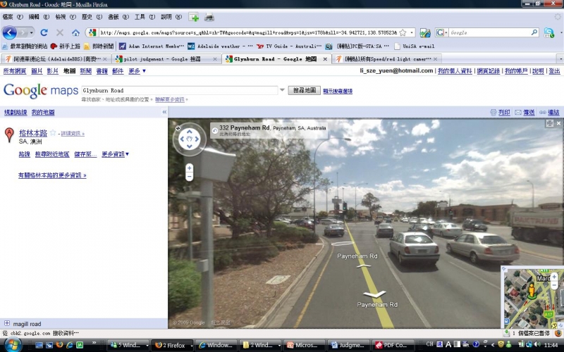Image resolution: width=564 pixels, height=352 pixels.
Task: Click the red location marker pin icon
Action: click(x=9, y=134)
